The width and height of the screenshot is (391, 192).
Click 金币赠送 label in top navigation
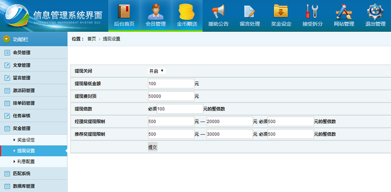[x=187, y=24]
